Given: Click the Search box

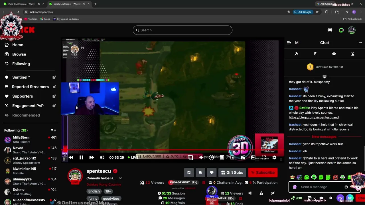Looking at the screenshot, I should [x=182, y=30].
